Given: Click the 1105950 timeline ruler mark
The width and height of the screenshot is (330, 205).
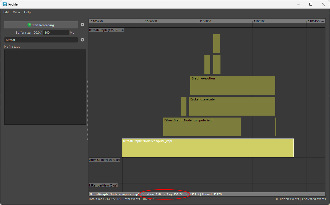Looking at the screenshot, I should click(97, 21).
